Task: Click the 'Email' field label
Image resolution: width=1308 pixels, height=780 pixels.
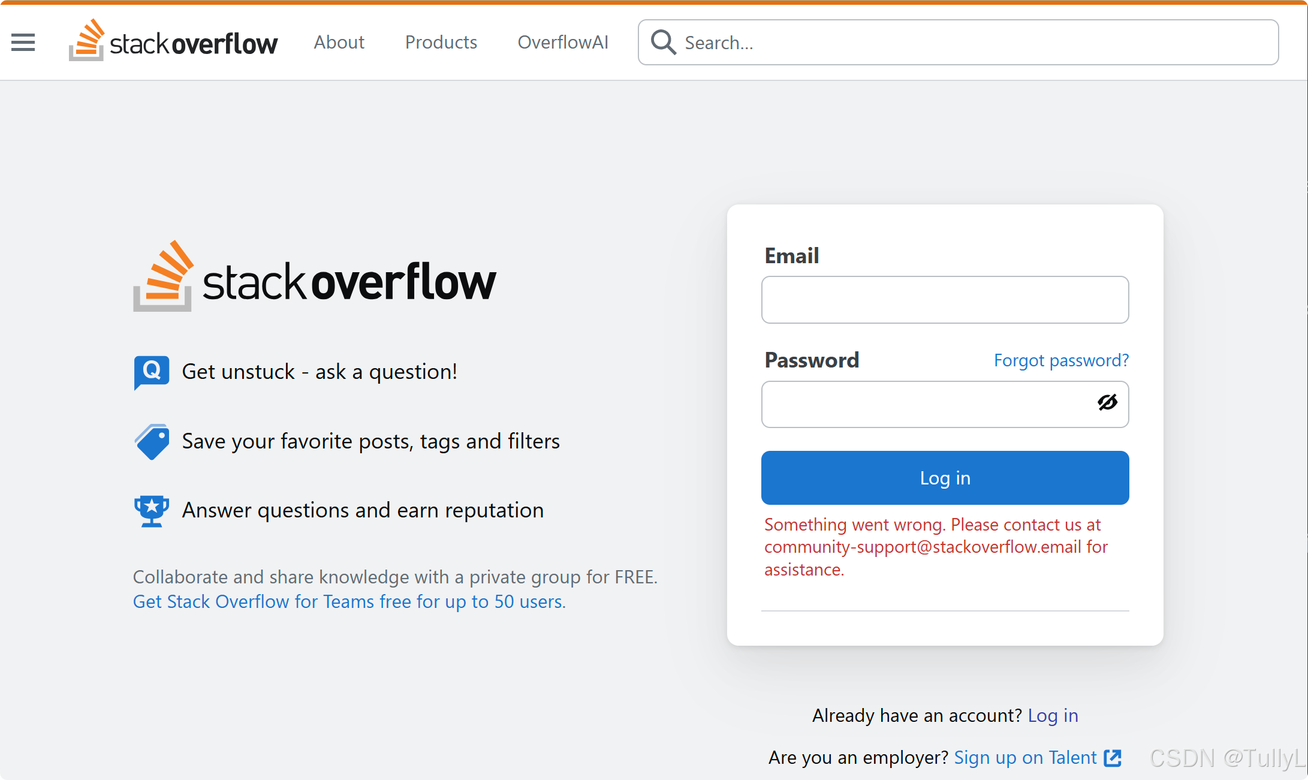Action: (792, 256)
